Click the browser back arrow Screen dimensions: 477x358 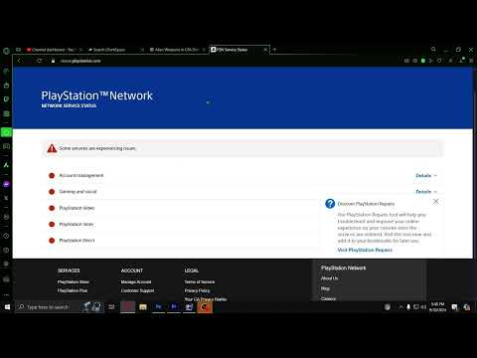click(19, 61)
